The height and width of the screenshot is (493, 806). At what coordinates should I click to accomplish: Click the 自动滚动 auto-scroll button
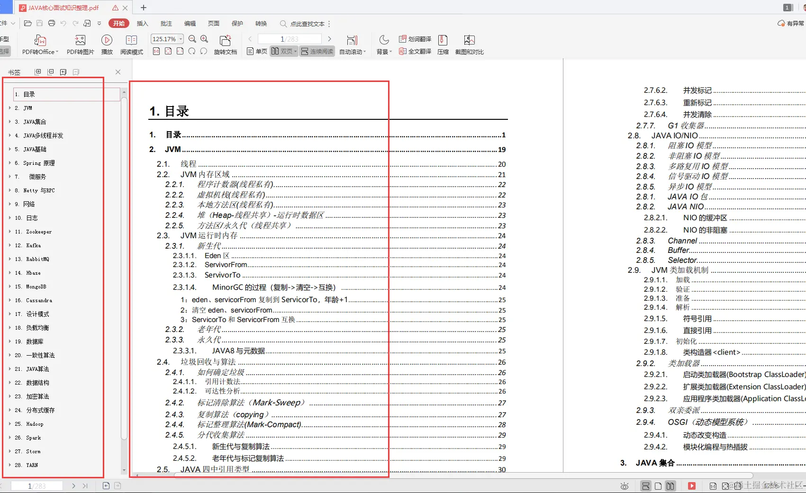352,44
